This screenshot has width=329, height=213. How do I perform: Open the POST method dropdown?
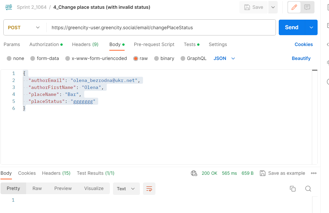(x=24, y=27)
